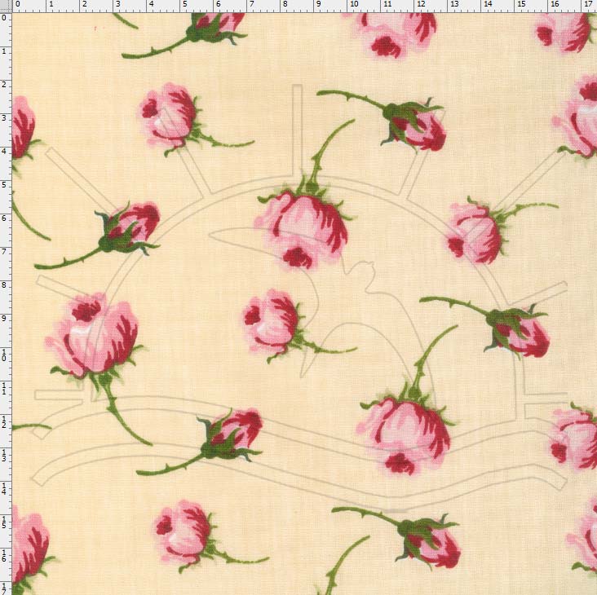The height and width of the screenshot is (595, 597).
Task: Click the 3 mark on the horizontal ruler
Action: click(x=118, y=4)
